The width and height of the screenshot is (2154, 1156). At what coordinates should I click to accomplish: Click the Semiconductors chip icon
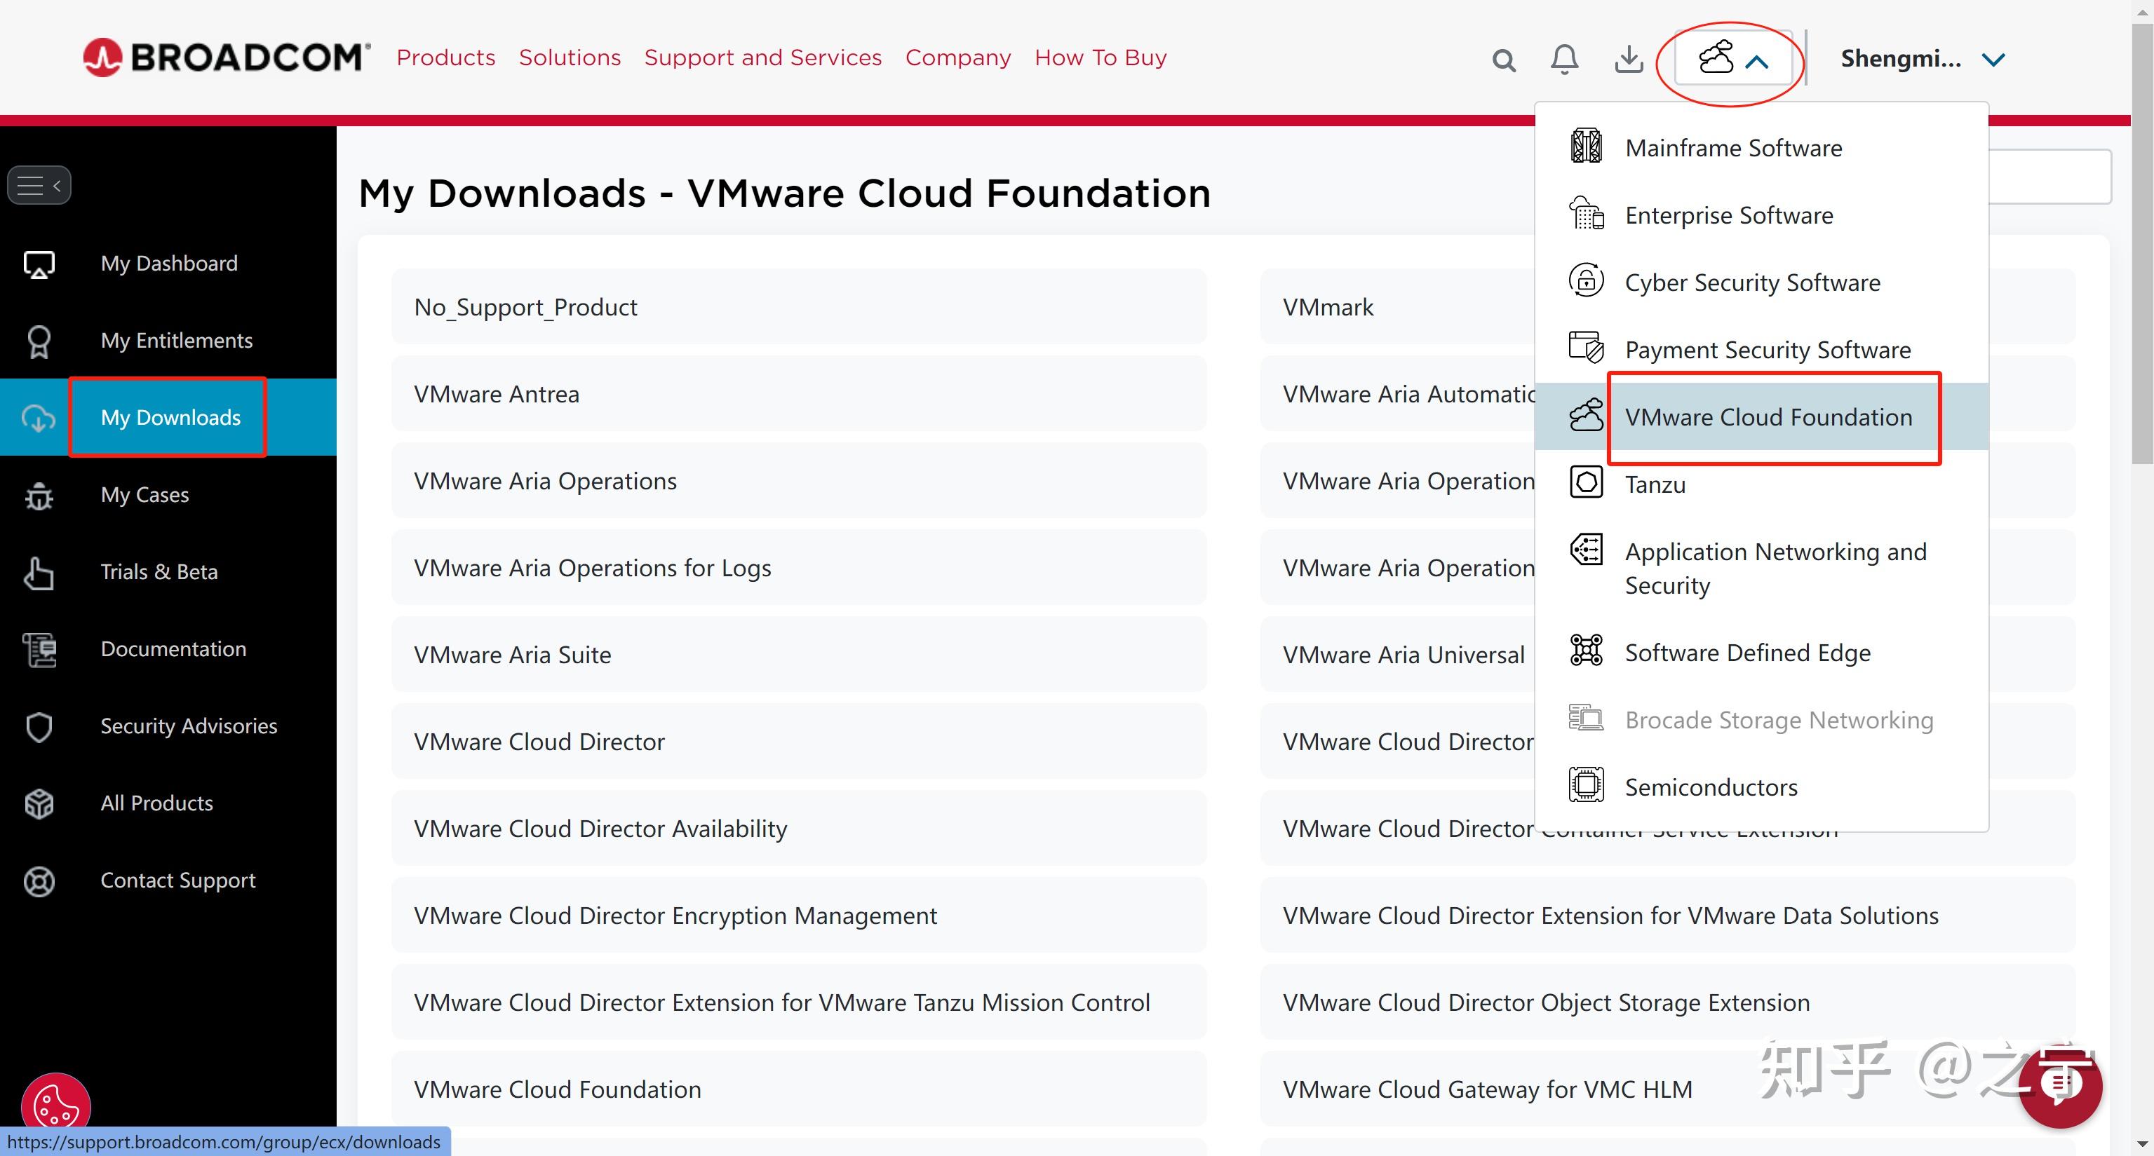pos(1587,786)
